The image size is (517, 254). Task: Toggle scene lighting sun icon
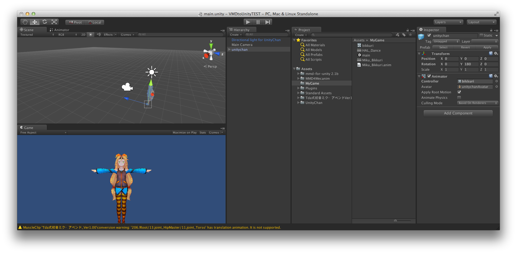(90, 35)
